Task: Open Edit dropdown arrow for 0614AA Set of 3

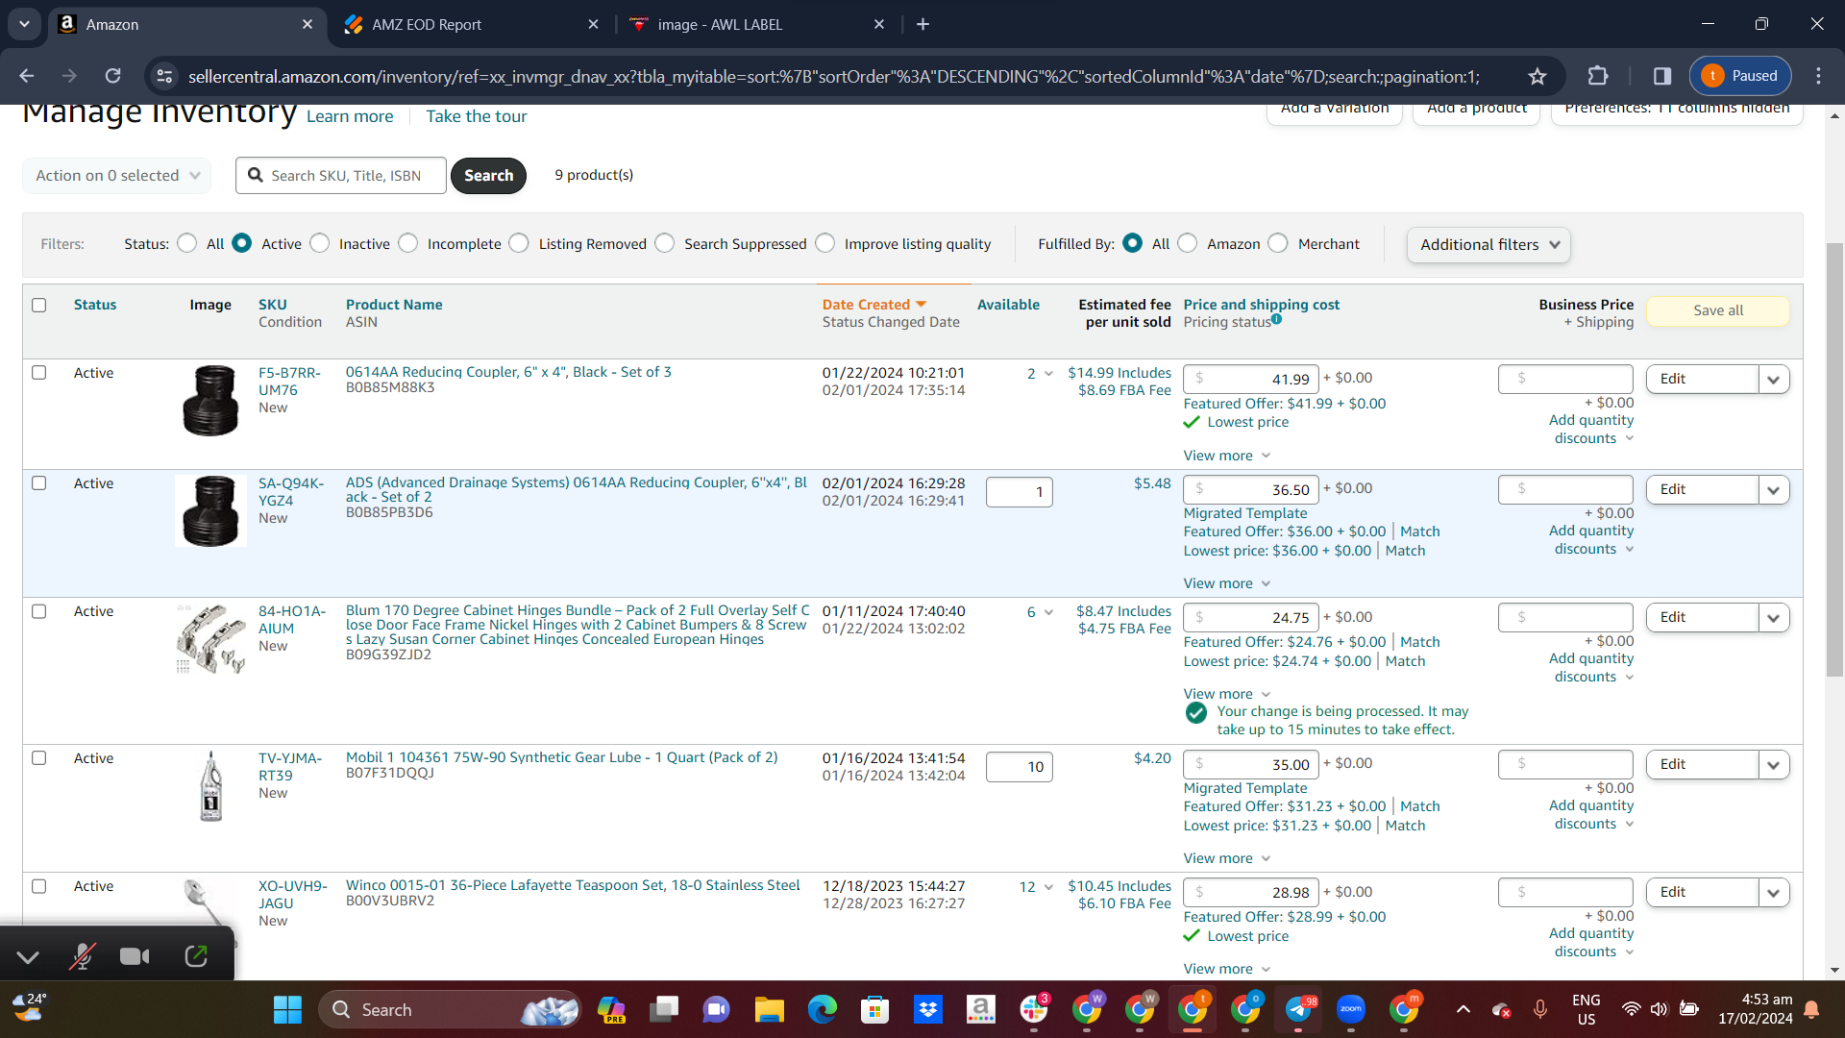Action: (x=1774, y=380)
